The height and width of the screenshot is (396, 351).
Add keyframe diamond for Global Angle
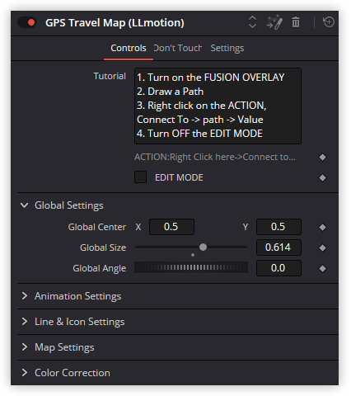[x=322, y=268]
